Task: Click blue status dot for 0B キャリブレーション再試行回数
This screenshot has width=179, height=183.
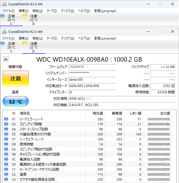Action: 6,154
